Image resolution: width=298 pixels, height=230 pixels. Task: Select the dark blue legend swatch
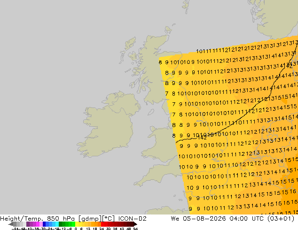(44, 224)
